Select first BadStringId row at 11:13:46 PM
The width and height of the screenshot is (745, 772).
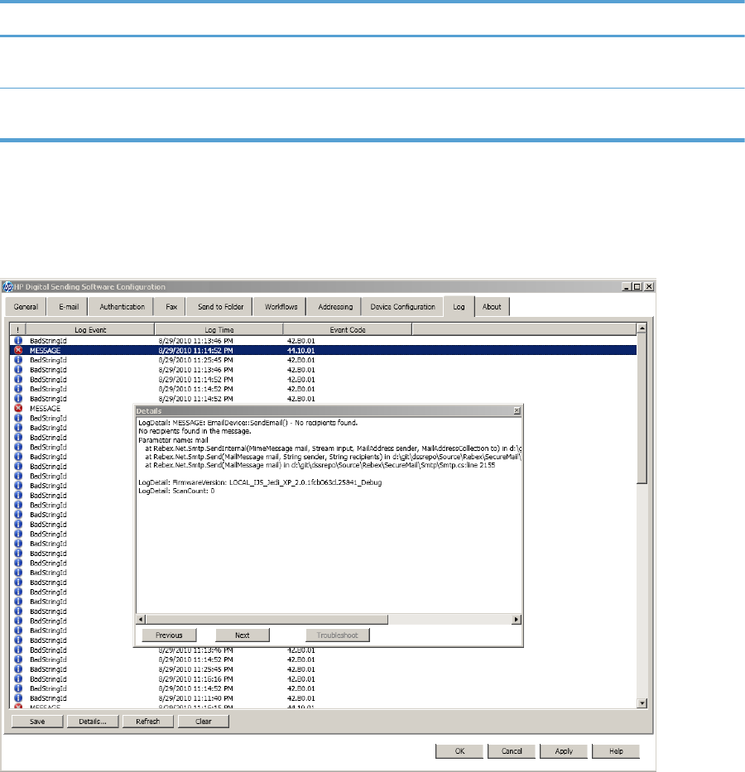pyautogui.click(x=323, y=341)
